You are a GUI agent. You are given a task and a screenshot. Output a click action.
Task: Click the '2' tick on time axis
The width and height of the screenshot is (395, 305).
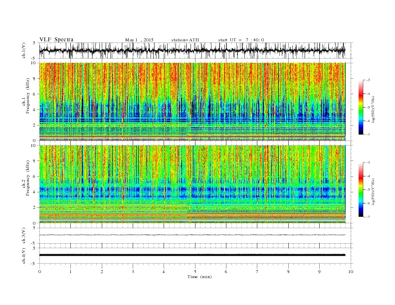tap(102, 272)
